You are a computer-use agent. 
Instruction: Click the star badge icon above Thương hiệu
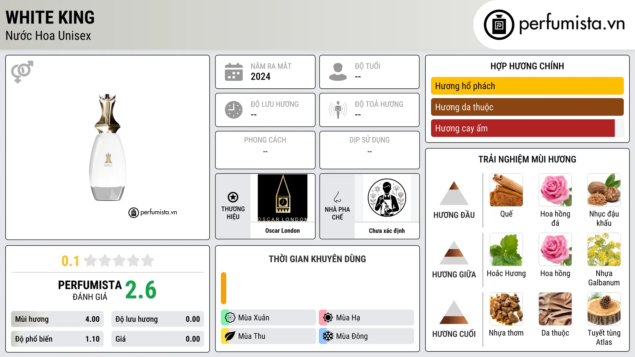(233, 197)
